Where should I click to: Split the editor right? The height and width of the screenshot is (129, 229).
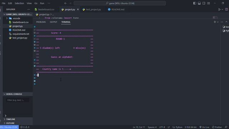pyautogui.click(x=226, y=10)
